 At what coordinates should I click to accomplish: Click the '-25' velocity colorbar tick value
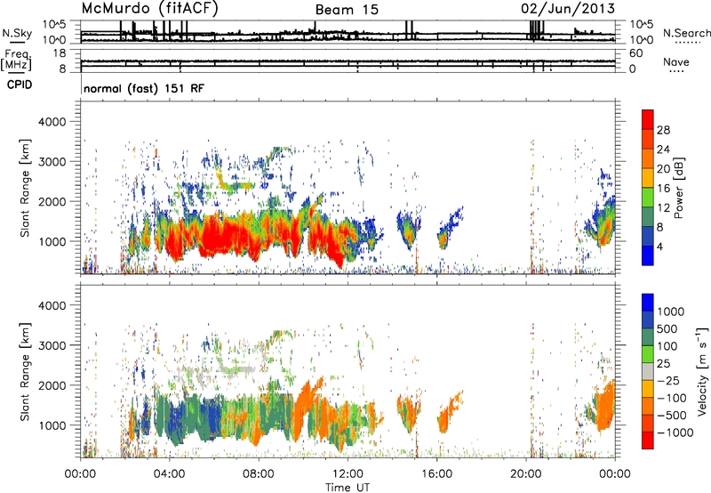(x=669, y=380)
